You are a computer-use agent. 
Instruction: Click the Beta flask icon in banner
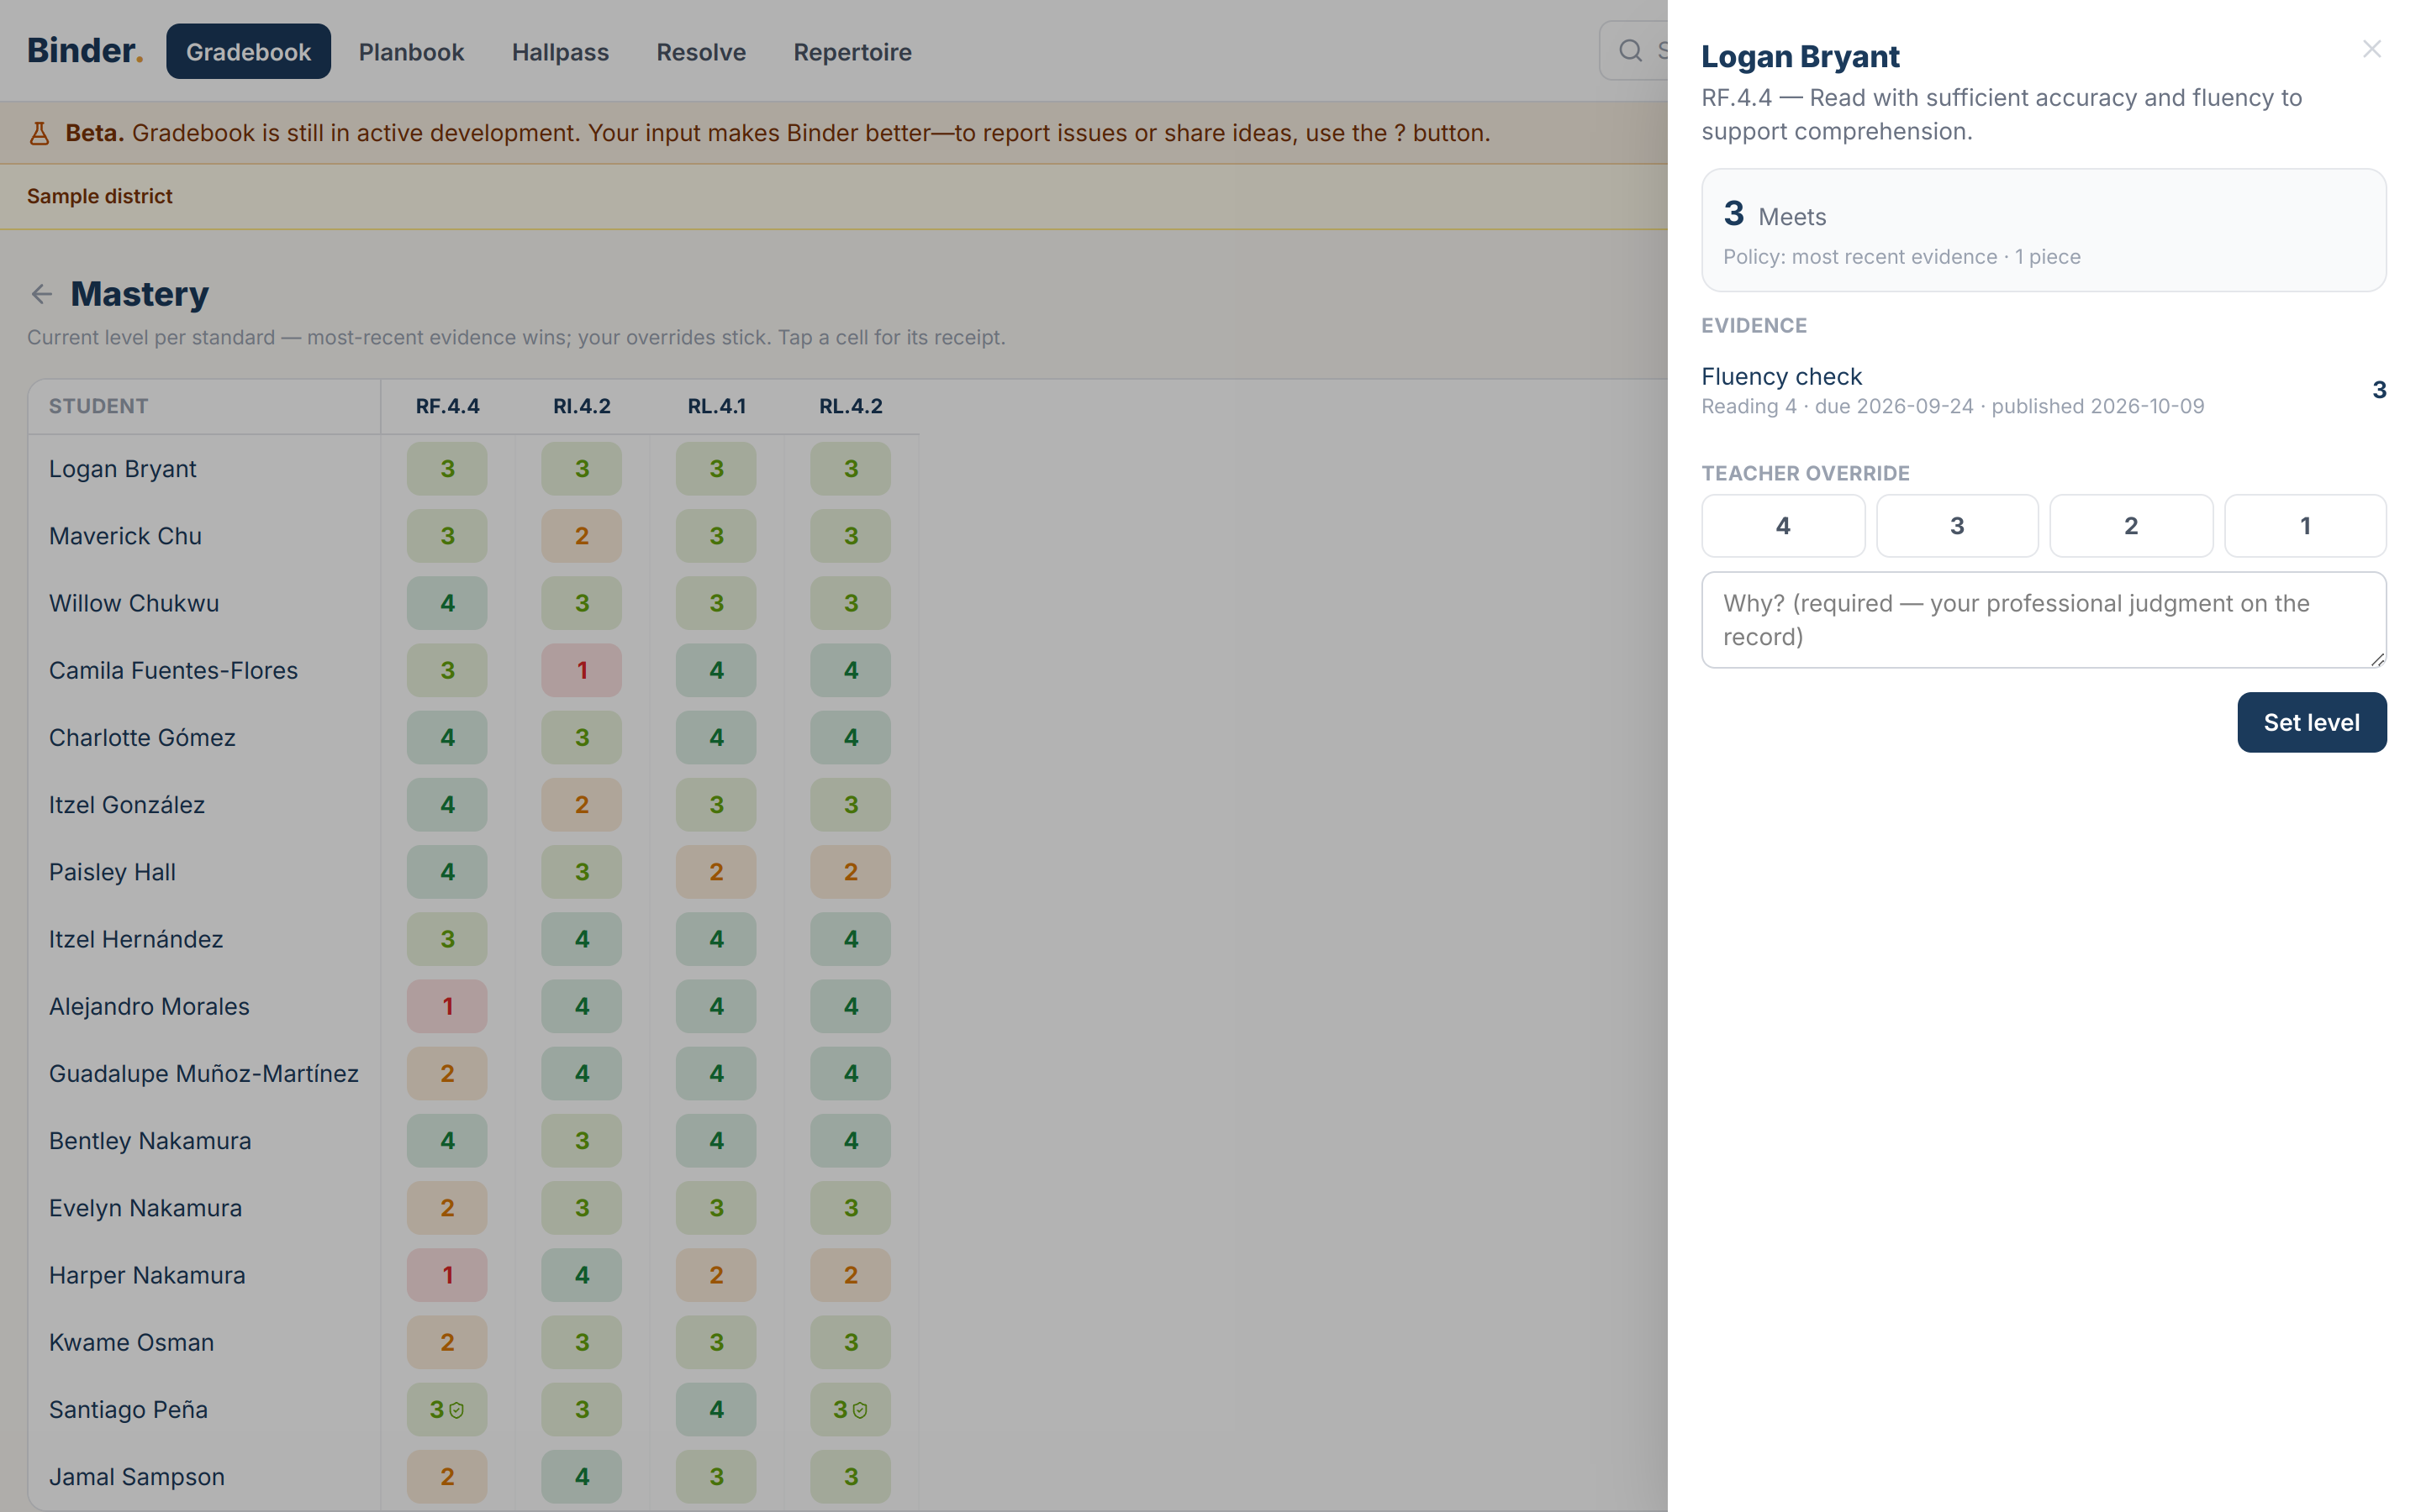(39, 133)
